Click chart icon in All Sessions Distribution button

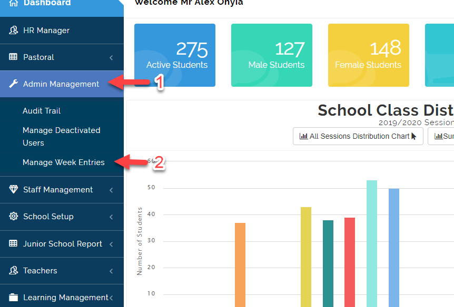point(303,136)
